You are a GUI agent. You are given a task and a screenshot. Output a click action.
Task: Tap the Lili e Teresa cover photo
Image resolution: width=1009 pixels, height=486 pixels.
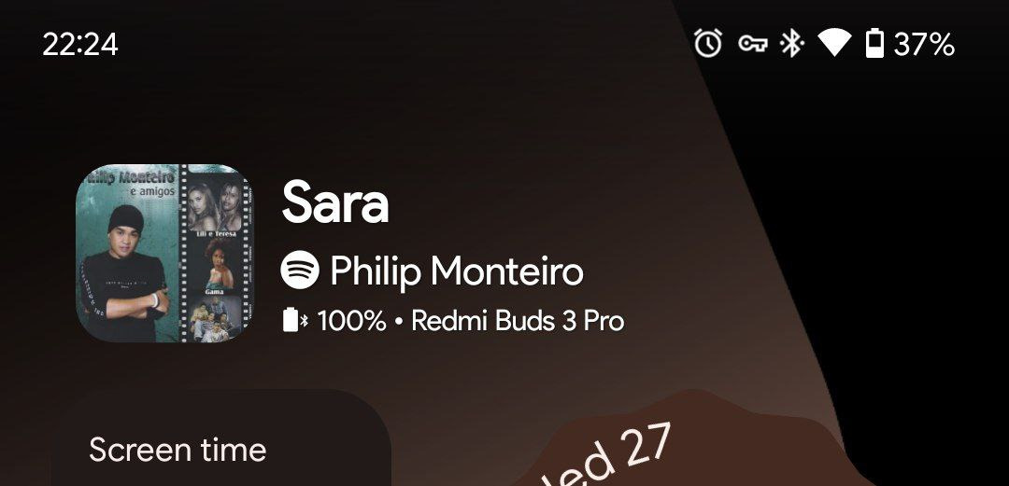pos(215,206)
